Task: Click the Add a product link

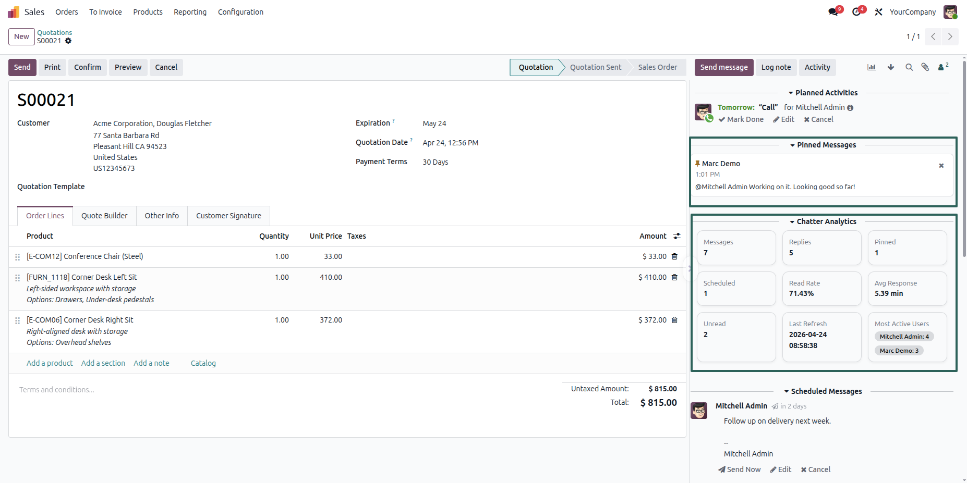Action: coord(50,363)
